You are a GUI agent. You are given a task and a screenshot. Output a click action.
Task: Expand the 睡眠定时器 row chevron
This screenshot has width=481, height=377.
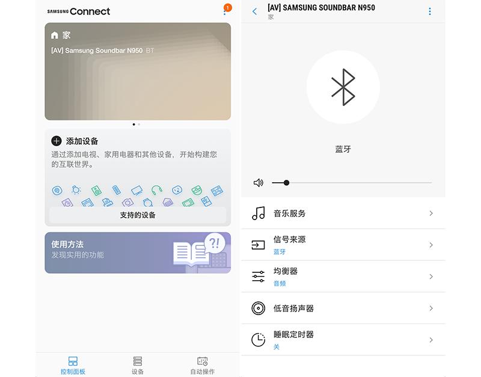pyautogui.click(x=431, y=340)
